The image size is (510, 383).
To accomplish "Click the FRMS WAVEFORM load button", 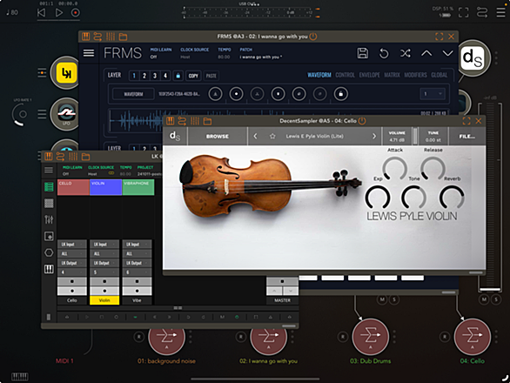I will click(x=133, y=94).
